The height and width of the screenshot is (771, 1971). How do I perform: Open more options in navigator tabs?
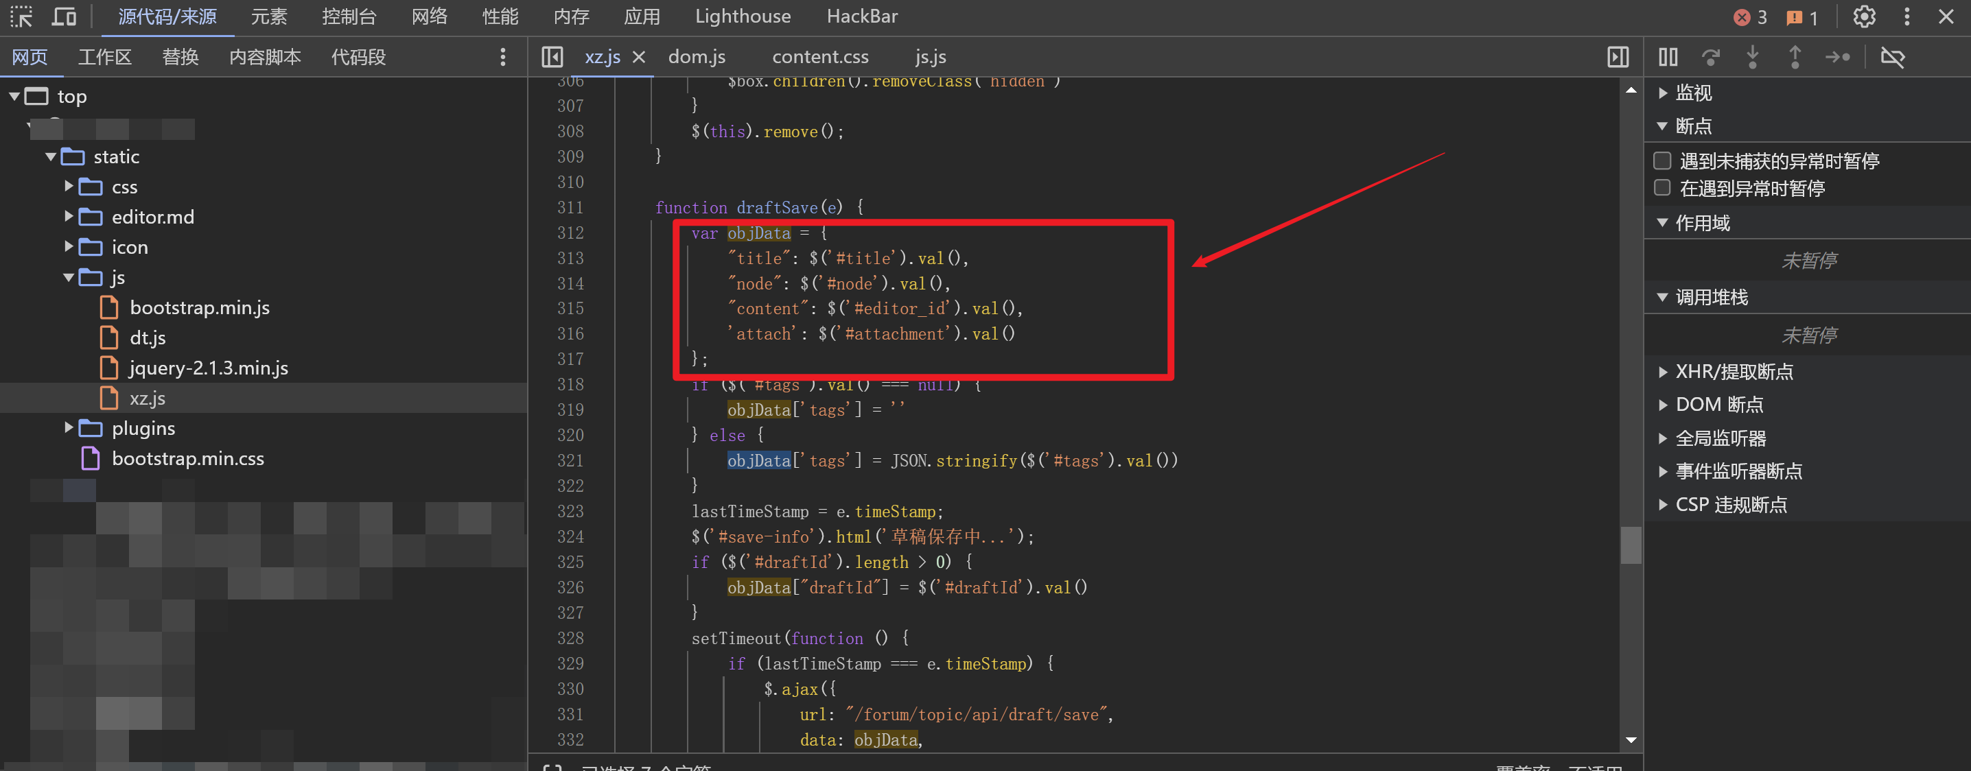(502, 57)
